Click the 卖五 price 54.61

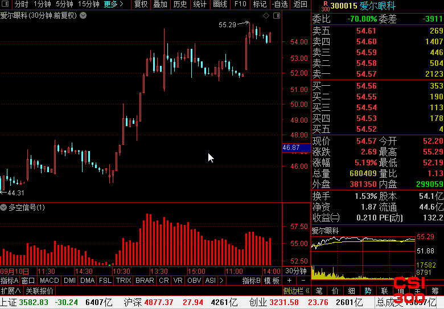pos(367,31)
